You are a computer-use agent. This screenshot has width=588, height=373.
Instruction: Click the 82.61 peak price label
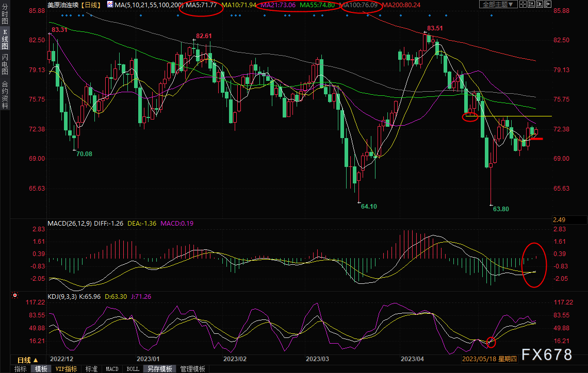click(x=204, y=36)
